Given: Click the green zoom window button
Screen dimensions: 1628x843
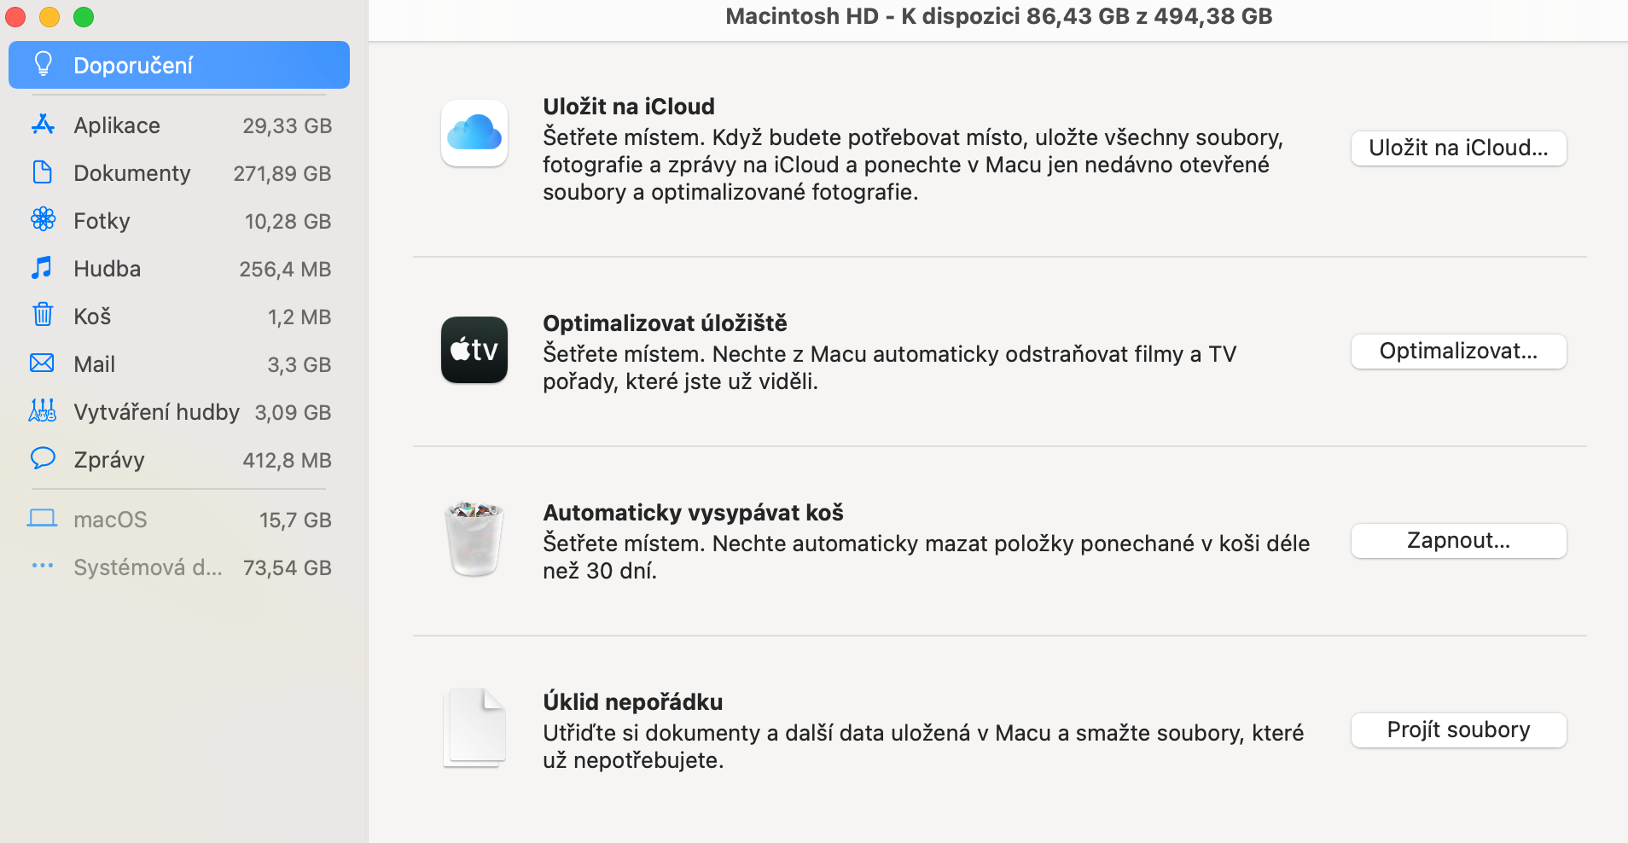Looking at the screenshot, I should pyautogui.click(x=84, y=17).
